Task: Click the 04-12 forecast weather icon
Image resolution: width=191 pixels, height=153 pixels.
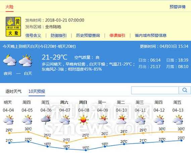Action: click(159, 120)
